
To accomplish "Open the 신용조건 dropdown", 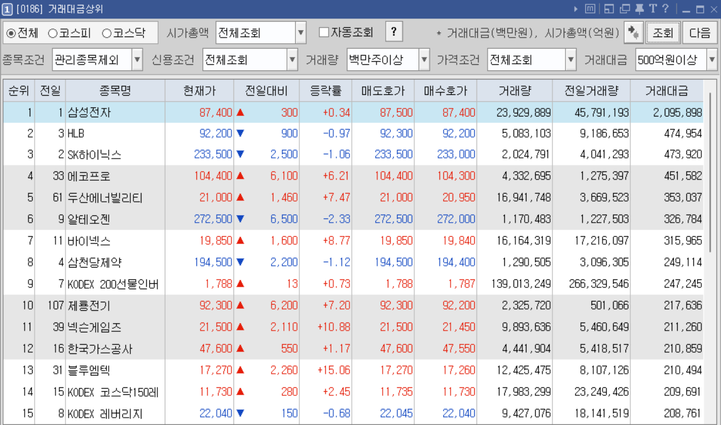I will (292, 60).
